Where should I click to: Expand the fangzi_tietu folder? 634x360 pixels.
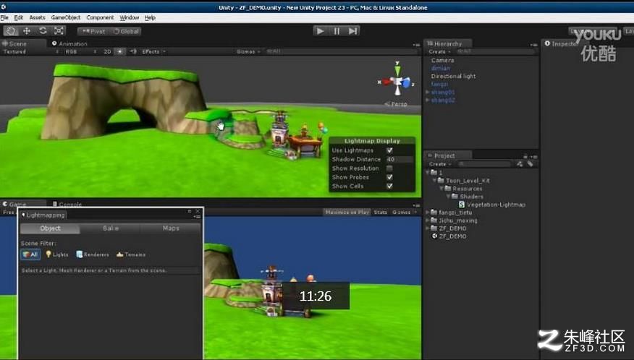[428, 212]
